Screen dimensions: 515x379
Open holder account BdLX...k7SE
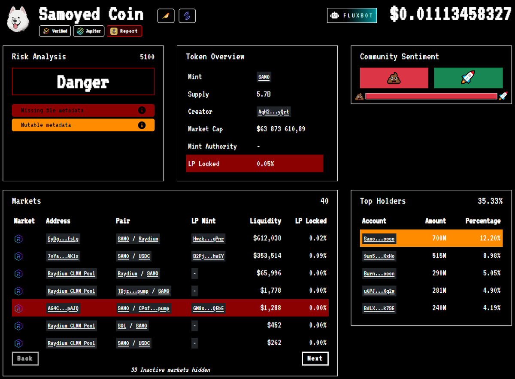pos(379,308)
